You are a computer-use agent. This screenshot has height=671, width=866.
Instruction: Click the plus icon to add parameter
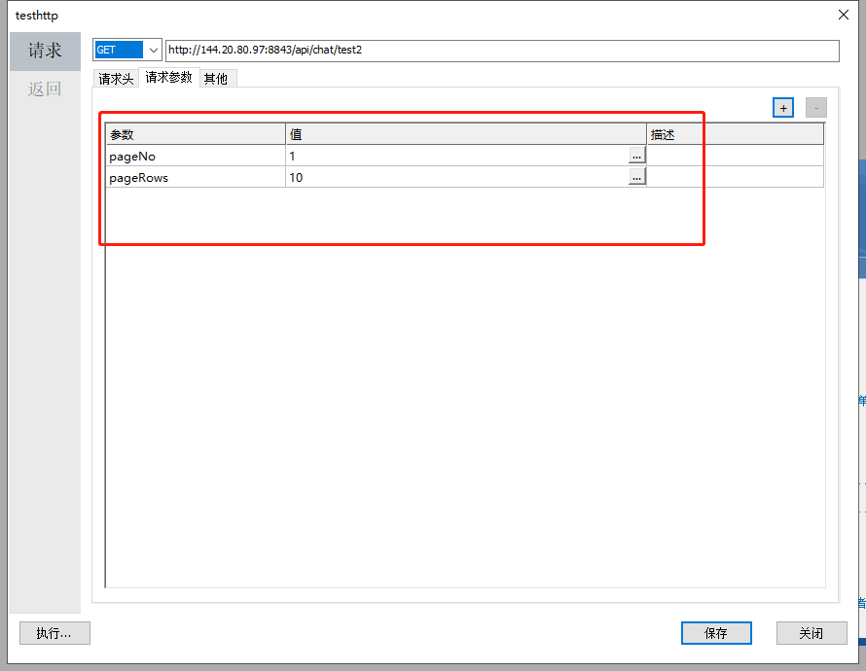point(783,108)
